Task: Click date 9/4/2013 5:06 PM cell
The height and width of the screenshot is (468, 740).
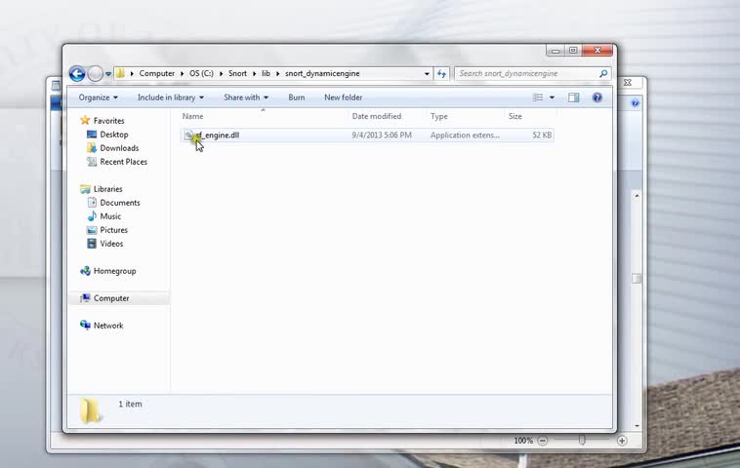Action: pyautogui.click(x=382, y=136)
